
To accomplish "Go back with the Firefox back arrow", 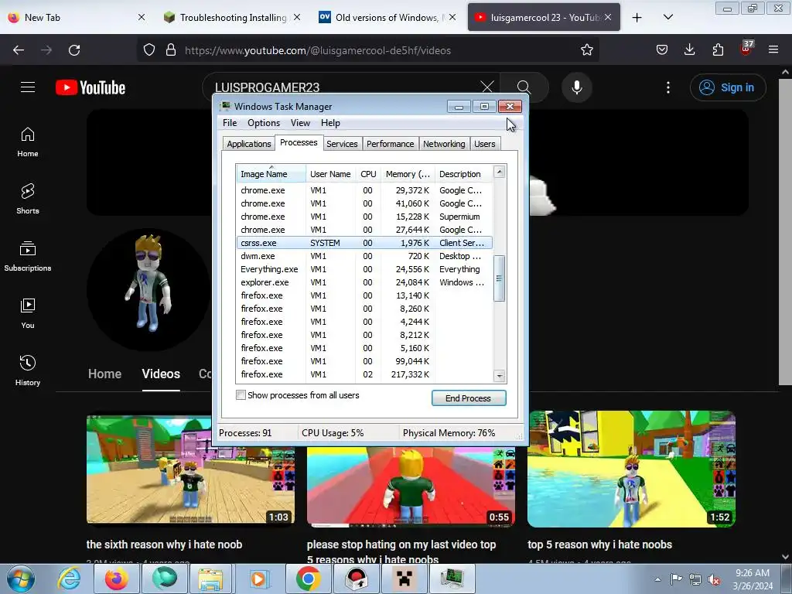I will tap(19, 50).
